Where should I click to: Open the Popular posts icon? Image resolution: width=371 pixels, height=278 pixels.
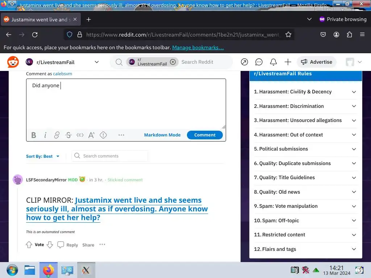[244, 62]
